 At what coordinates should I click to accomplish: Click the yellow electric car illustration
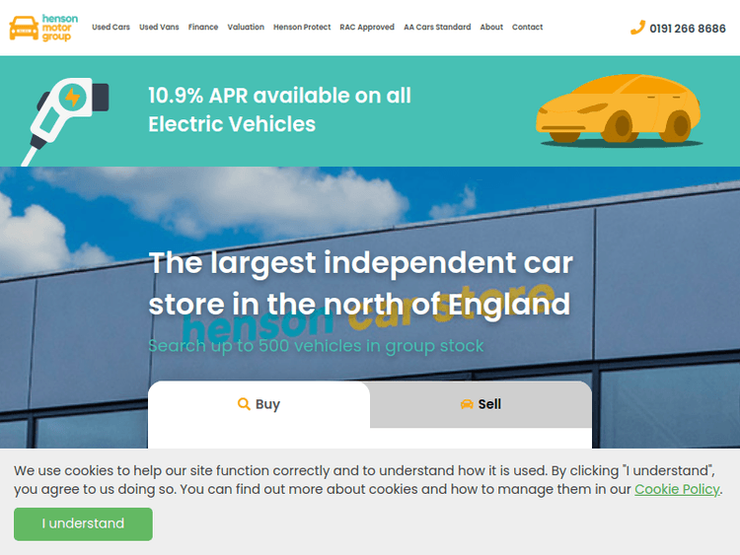tap(618, 112)
